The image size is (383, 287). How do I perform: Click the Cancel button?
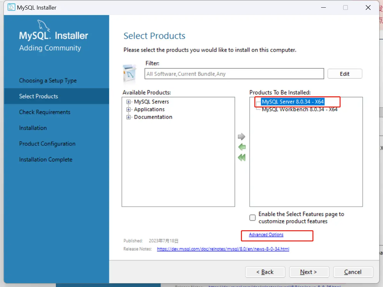click(x=353, y=272)
